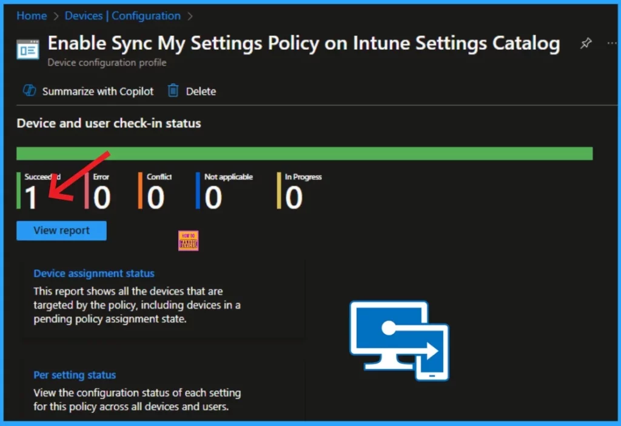The image size is (621, 426).
Task: Click the Delete trash icon
Action: (x=173, y=91)
